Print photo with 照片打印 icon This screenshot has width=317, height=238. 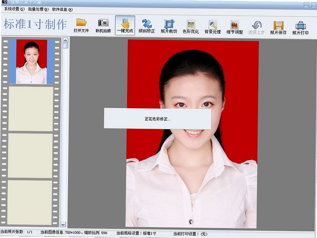coord(300,28)
